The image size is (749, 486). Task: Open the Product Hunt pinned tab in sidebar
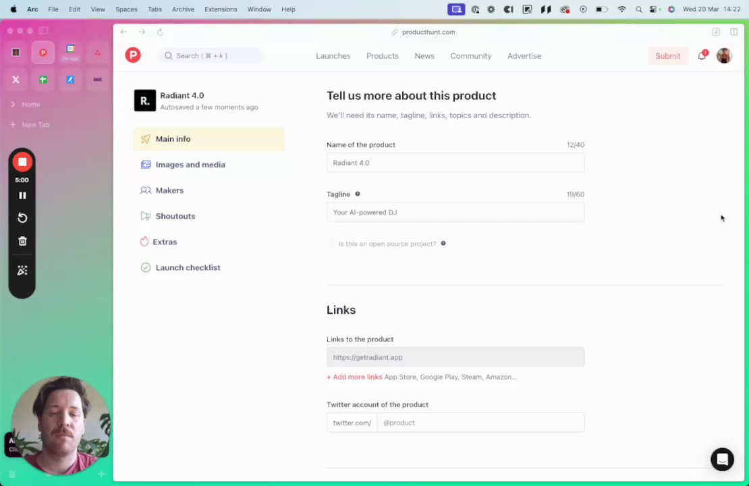pos(43,53)
